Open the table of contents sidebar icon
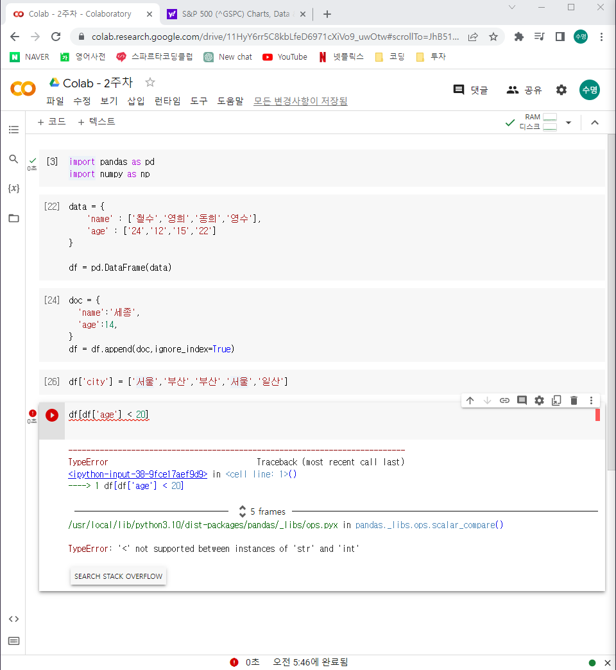This screenshot has width=616, height=670. click(13, 130)
